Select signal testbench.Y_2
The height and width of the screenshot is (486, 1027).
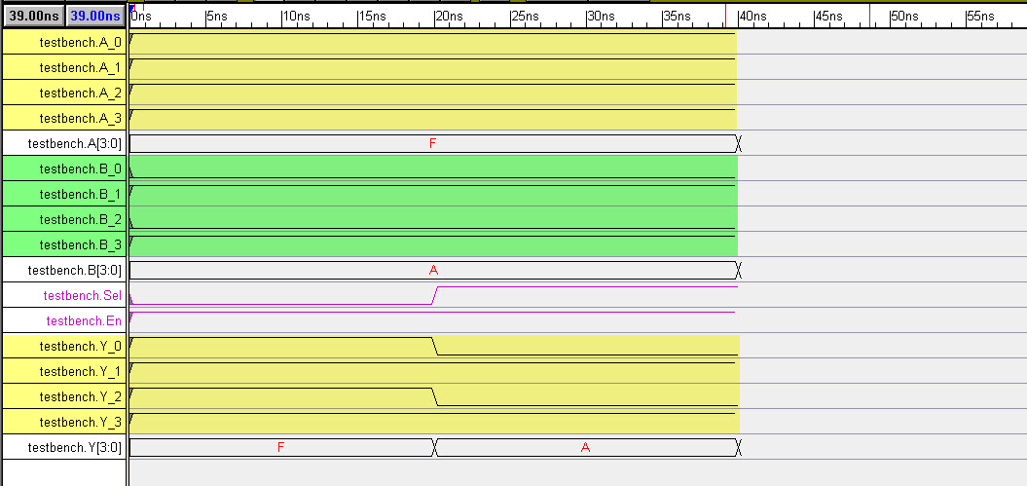click(x=64, y=397)
